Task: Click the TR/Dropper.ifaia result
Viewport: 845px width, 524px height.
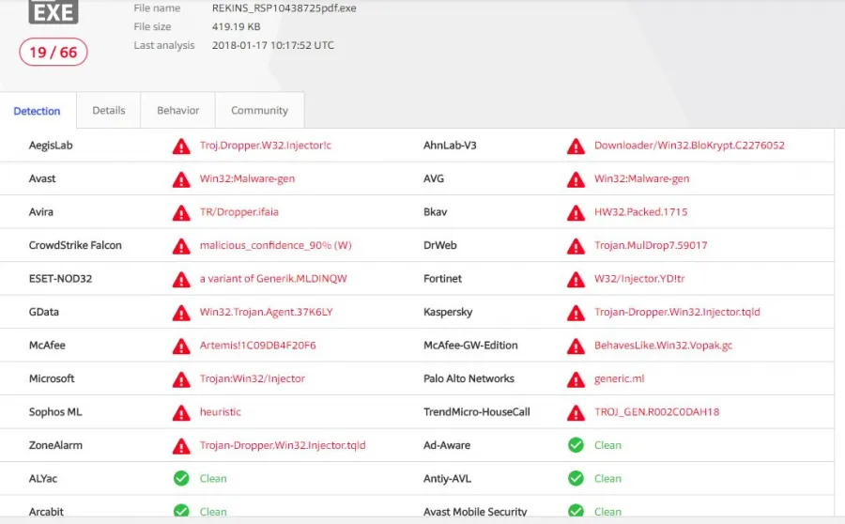Action: pyautogui.click(x=239, y=212)
